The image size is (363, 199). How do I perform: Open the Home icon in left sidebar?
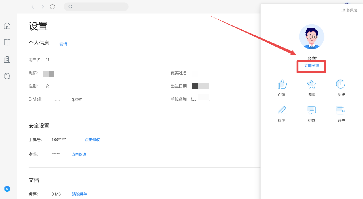(7, 26)
